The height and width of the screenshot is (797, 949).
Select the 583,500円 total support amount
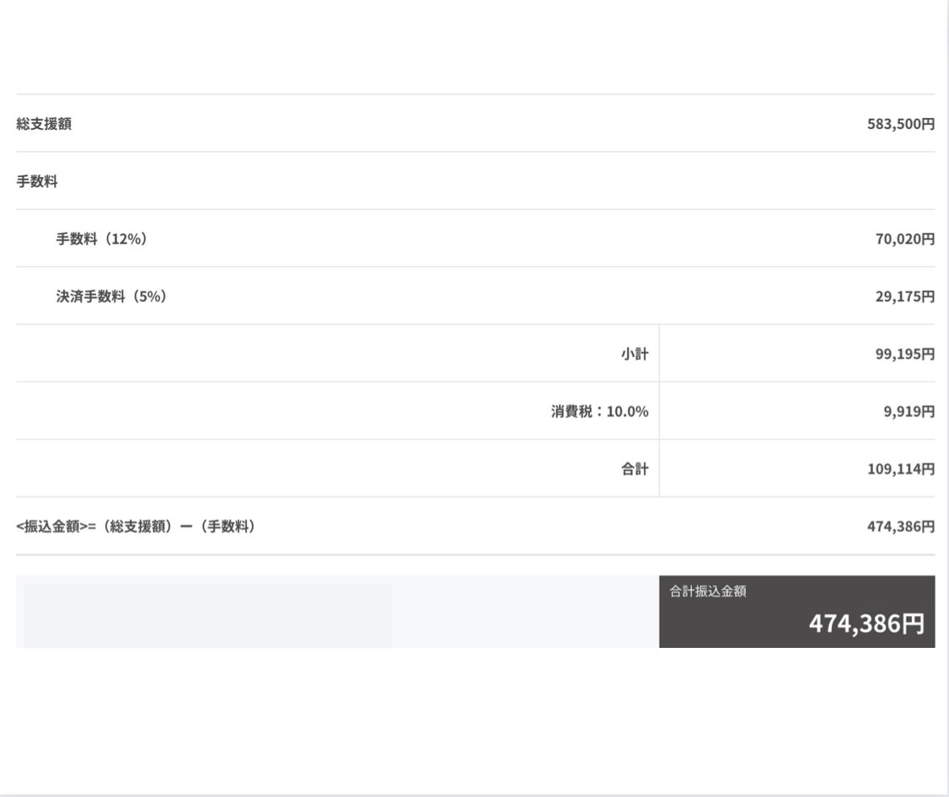tap(900, 125)
